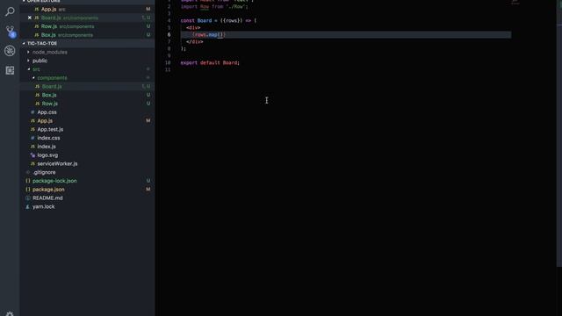The width and height of the screenshot is (562, 316).
Task: Click the JS icon beside App.test.js
Action: [x=32, y=129]
